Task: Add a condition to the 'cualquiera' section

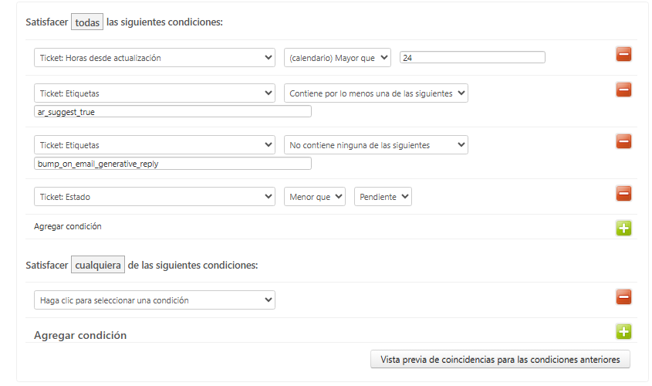Action: tap(623, 332)
